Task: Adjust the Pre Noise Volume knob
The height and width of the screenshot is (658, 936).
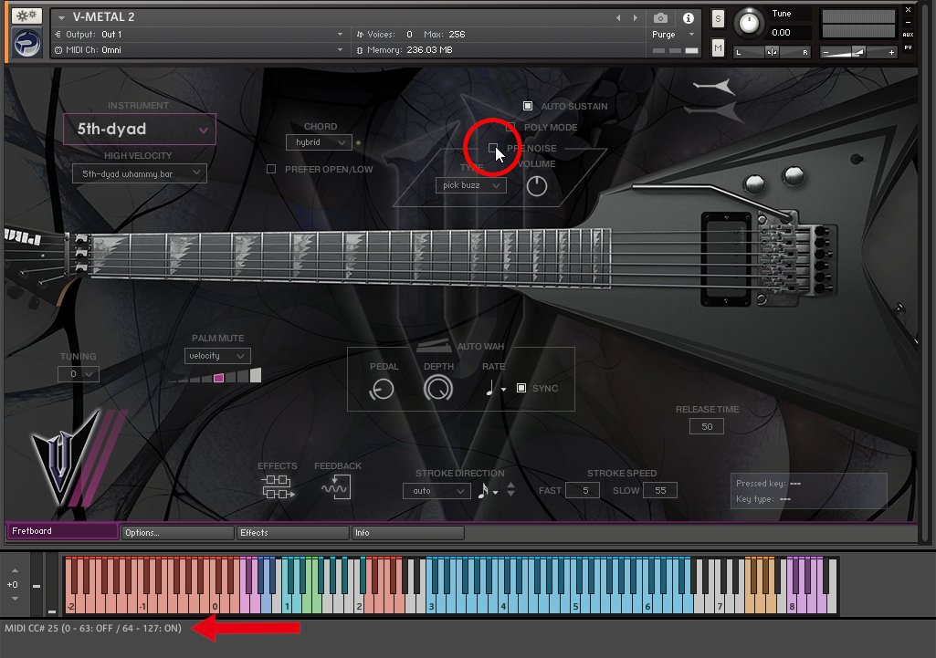Action: click(x=537, y=186)
